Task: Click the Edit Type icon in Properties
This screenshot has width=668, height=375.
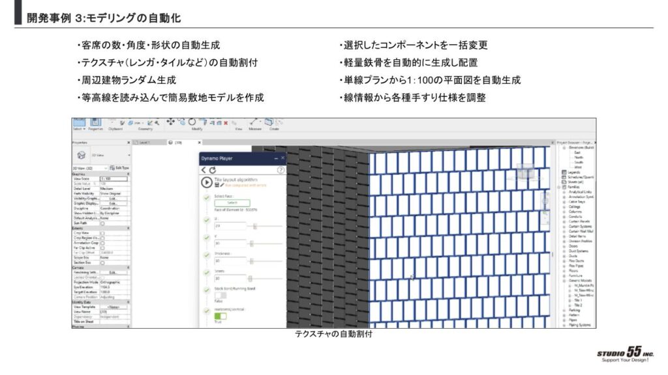Action: (112, 168)
